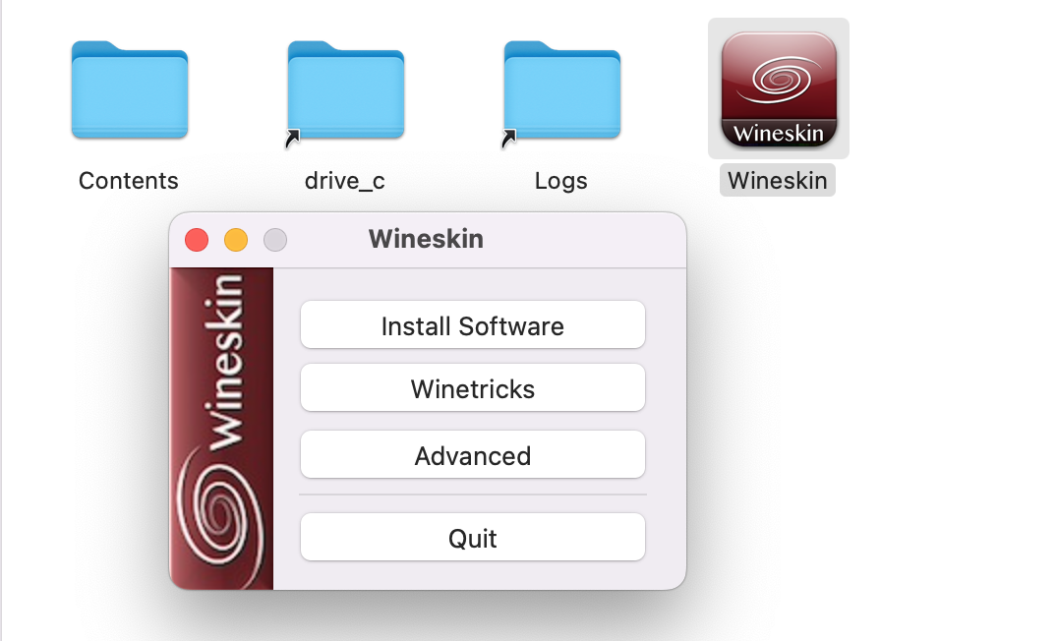
Task: Select the Wineskin label under the app icon
Action: (777, 180)
